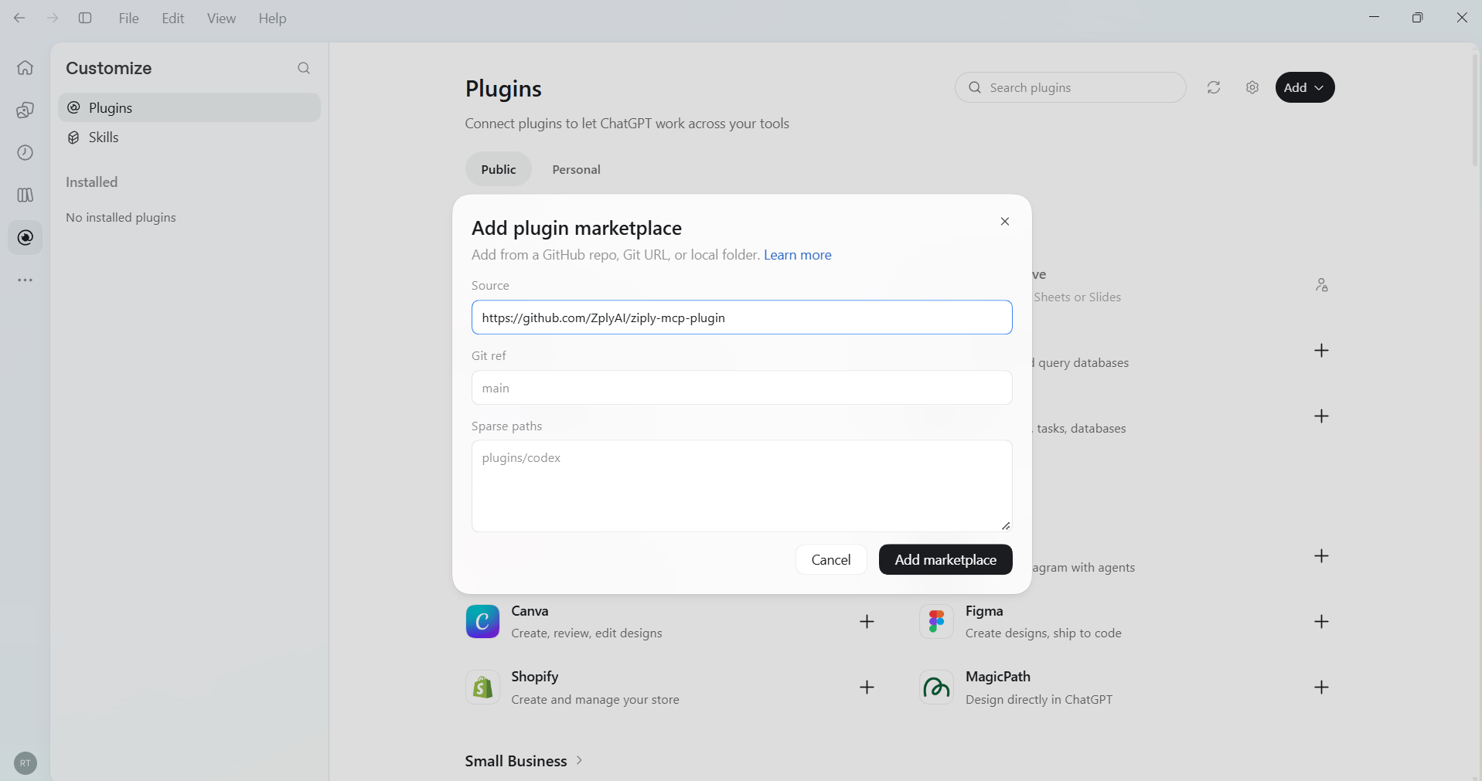Open the Home icon in left sidebar
1482x781 pixels.
(26, 68)
